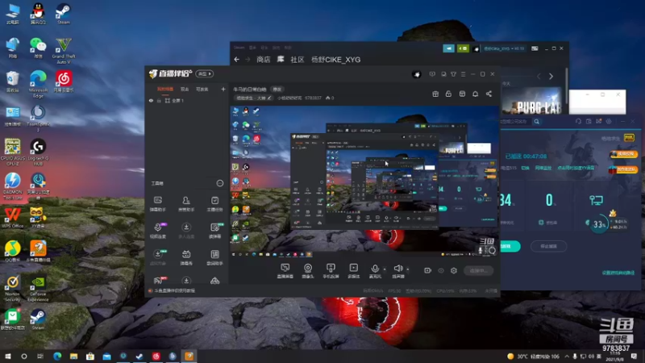
Task: Toggle the lock on the 全屏 1 source
Action: [159, 100]
